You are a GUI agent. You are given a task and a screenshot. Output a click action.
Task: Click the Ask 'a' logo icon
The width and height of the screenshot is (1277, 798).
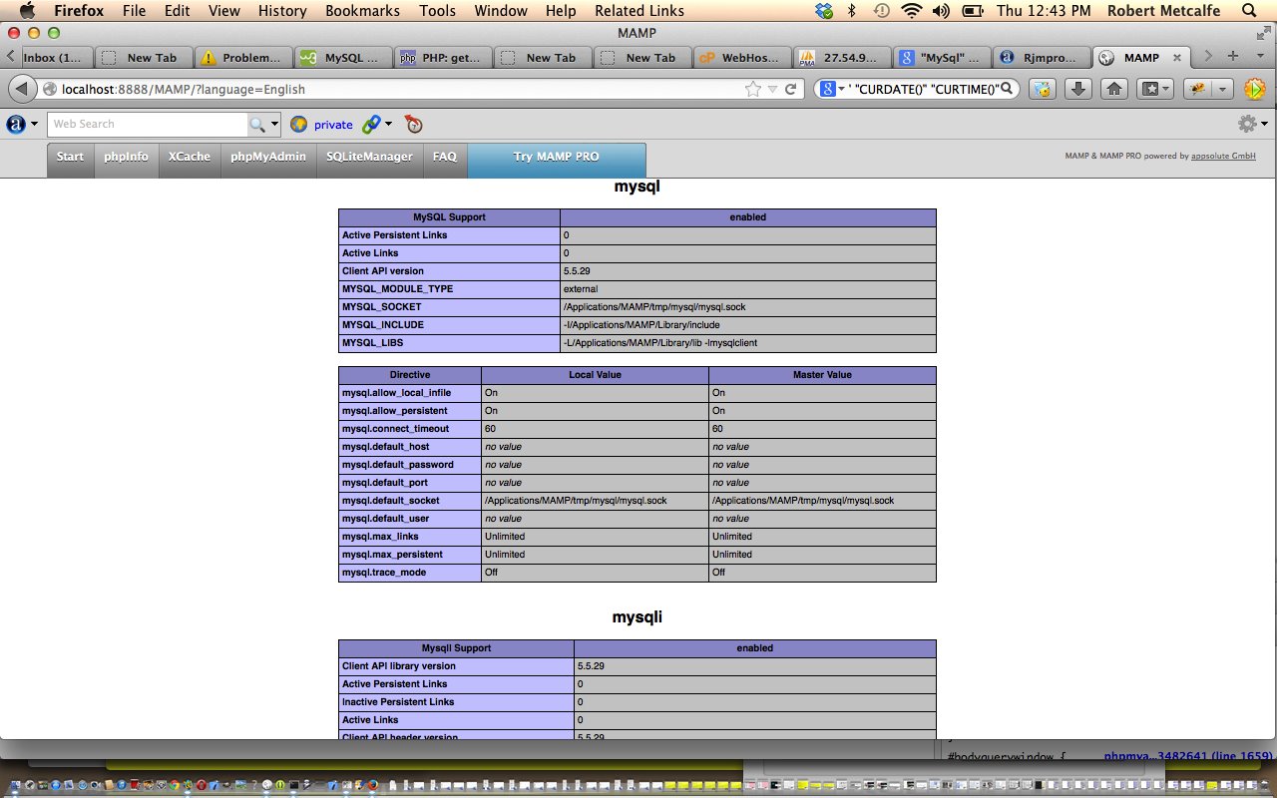(x=16, y=124)
